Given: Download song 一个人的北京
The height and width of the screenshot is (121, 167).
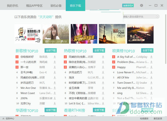Looking at the screenshot, I should click(x=55, y=62).
